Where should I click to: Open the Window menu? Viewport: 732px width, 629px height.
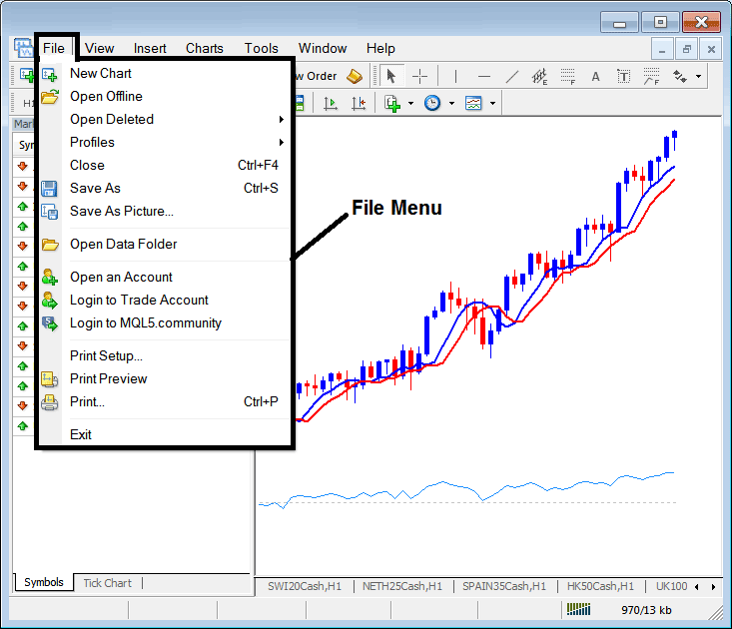(x=323, y=48)
